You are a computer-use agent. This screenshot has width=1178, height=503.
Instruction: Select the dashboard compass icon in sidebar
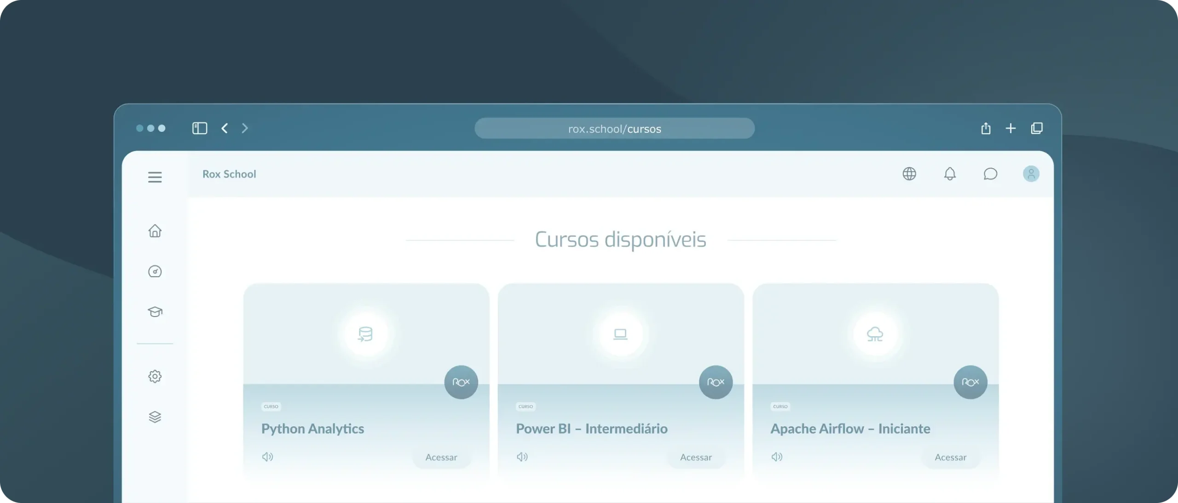(156, 271)
